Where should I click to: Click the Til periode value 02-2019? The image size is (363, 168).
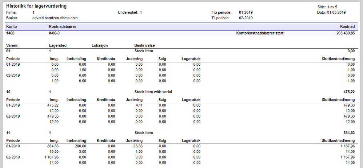[x=246, y=18]
